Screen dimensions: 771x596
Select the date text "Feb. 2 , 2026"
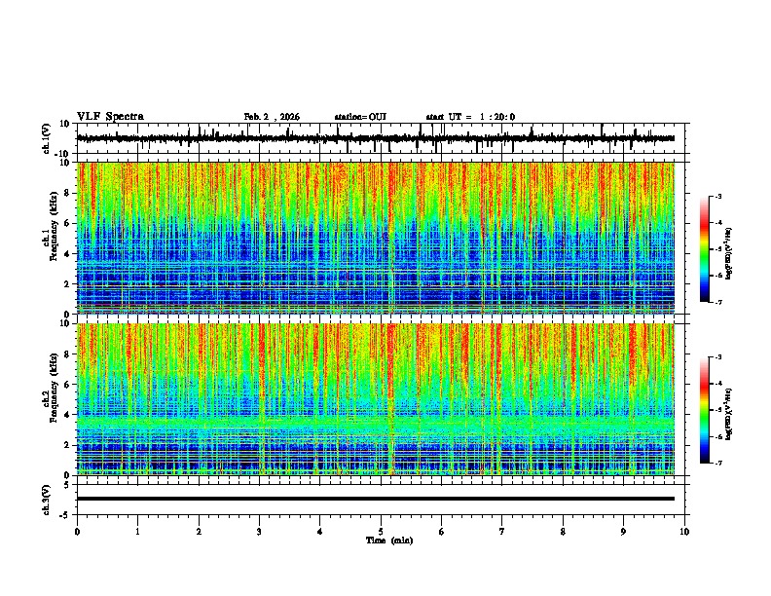(272, 117)
